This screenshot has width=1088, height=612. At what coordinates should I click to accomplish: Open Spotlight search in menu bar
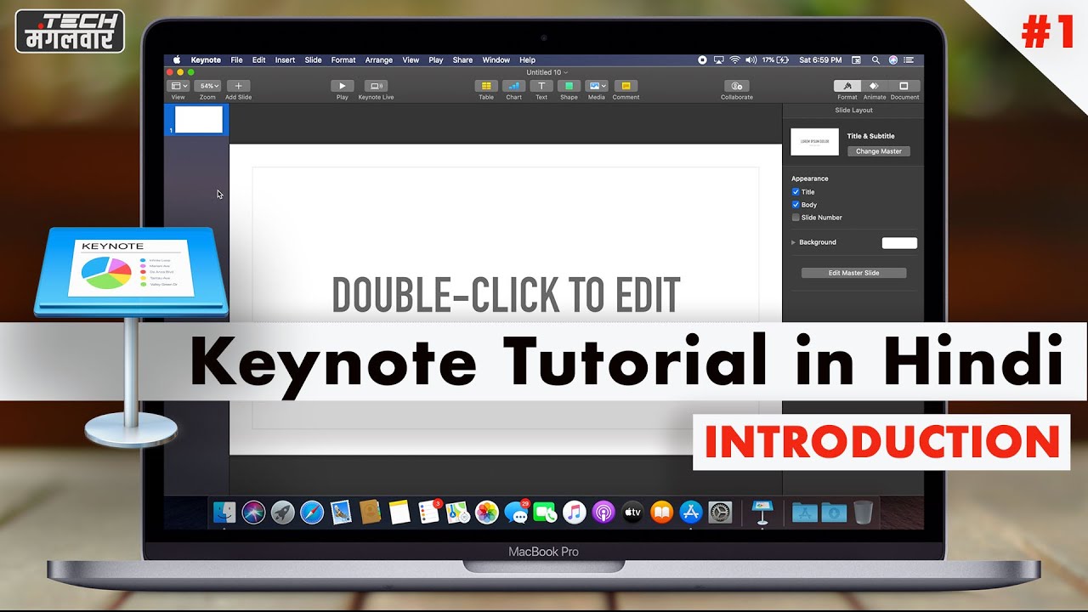point(875,60)
